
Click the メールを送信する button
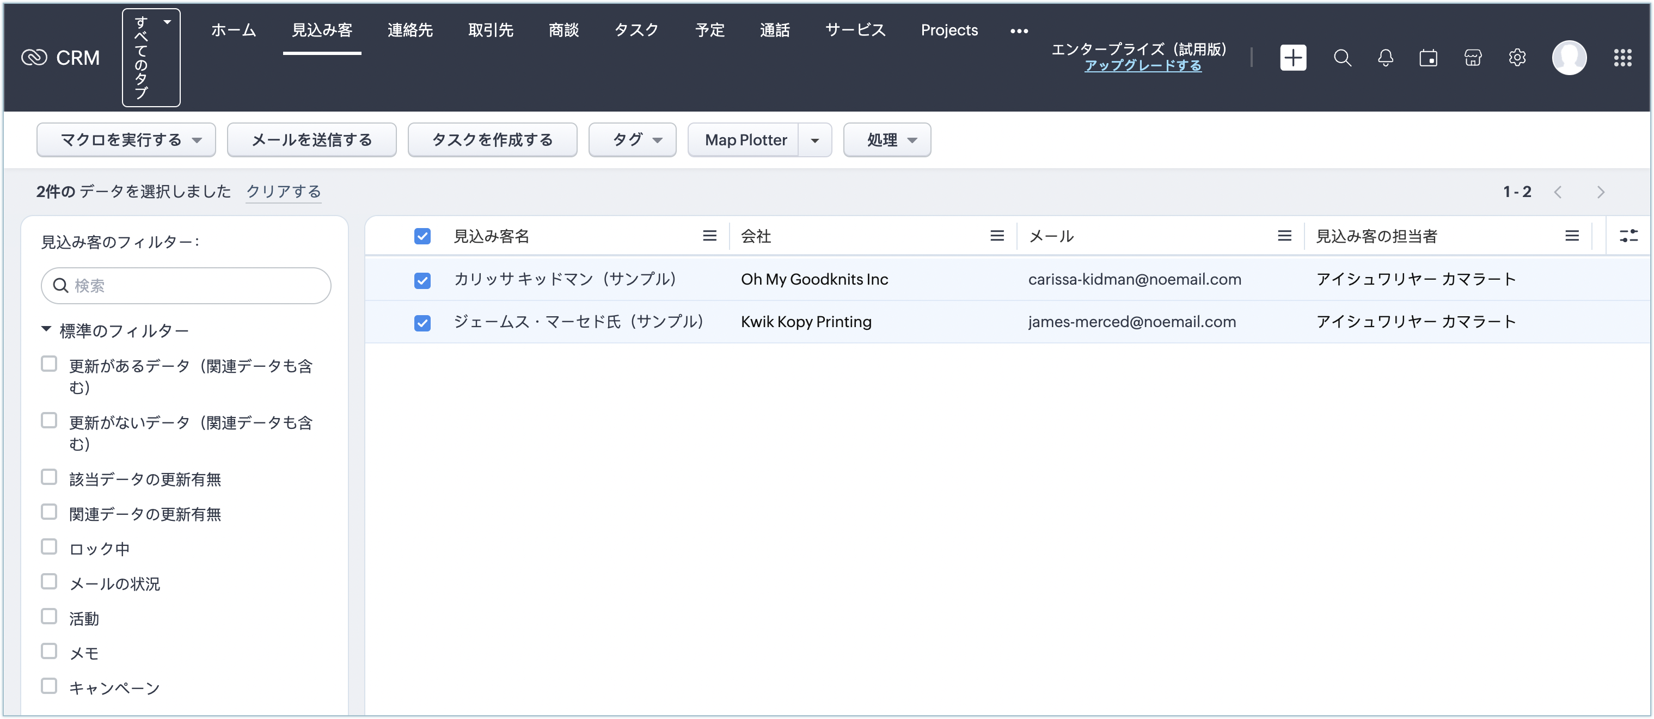[311, 140]
